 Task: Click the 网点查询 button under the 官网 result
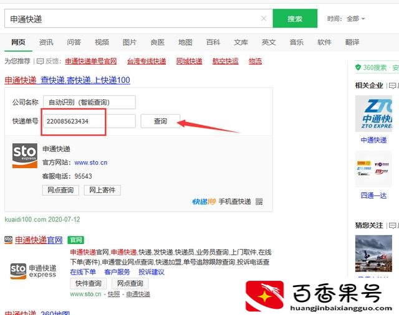click(x=130, y=283)
